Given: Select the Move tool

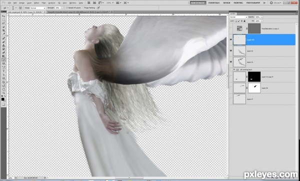Looking at the screenshot, I should (3, 16).
